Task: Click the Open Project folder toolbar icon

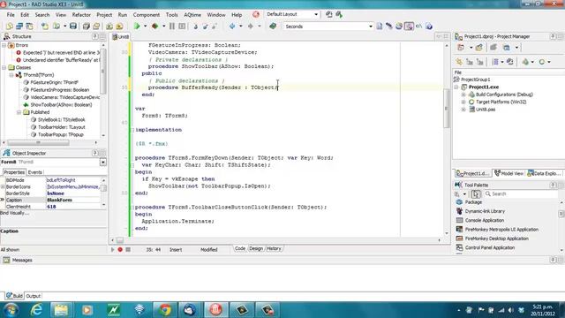Action: coord(96,26)
